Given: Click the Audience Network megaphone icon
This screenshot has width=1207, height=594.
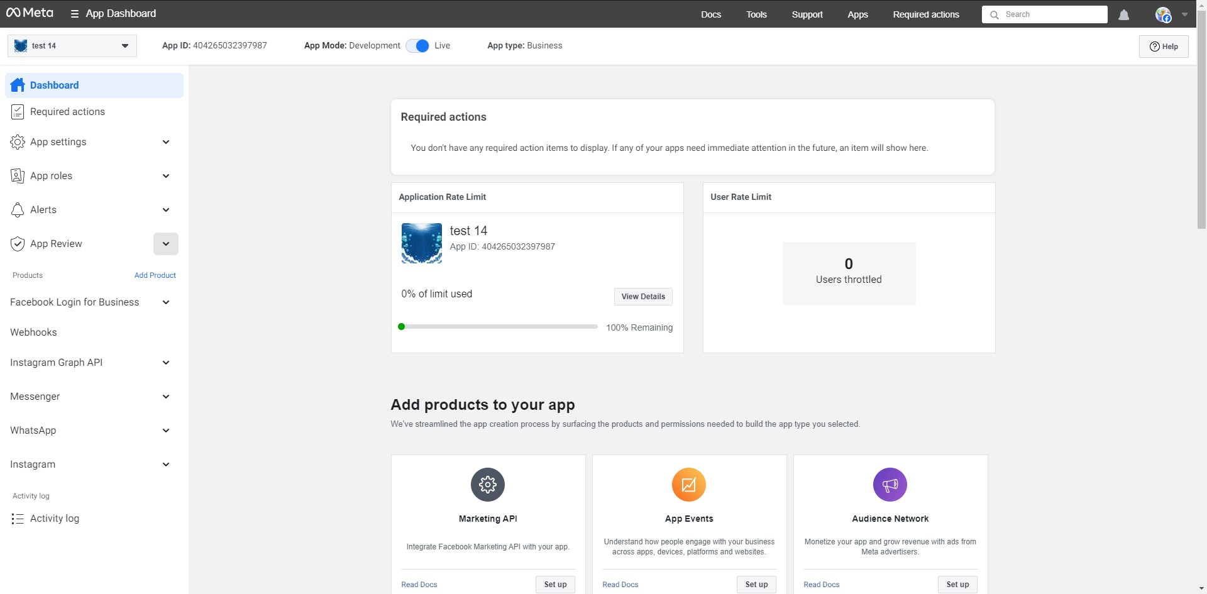Looking at the screenshot, I should point(890,485).
